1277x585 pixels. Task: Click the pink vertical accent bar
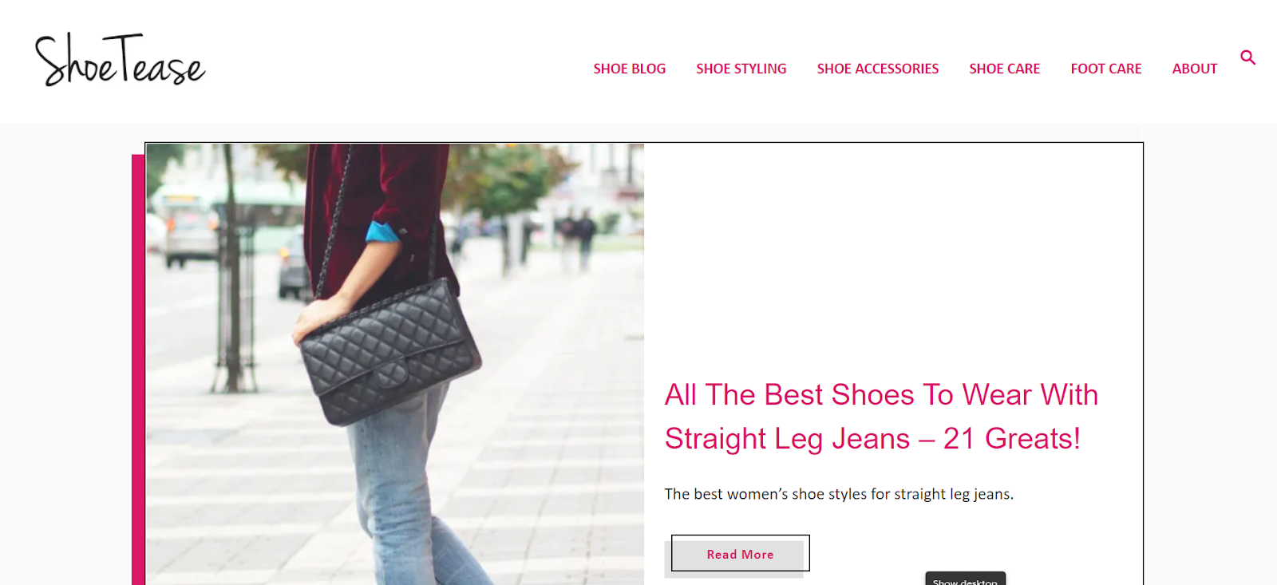tap(138, 370)
